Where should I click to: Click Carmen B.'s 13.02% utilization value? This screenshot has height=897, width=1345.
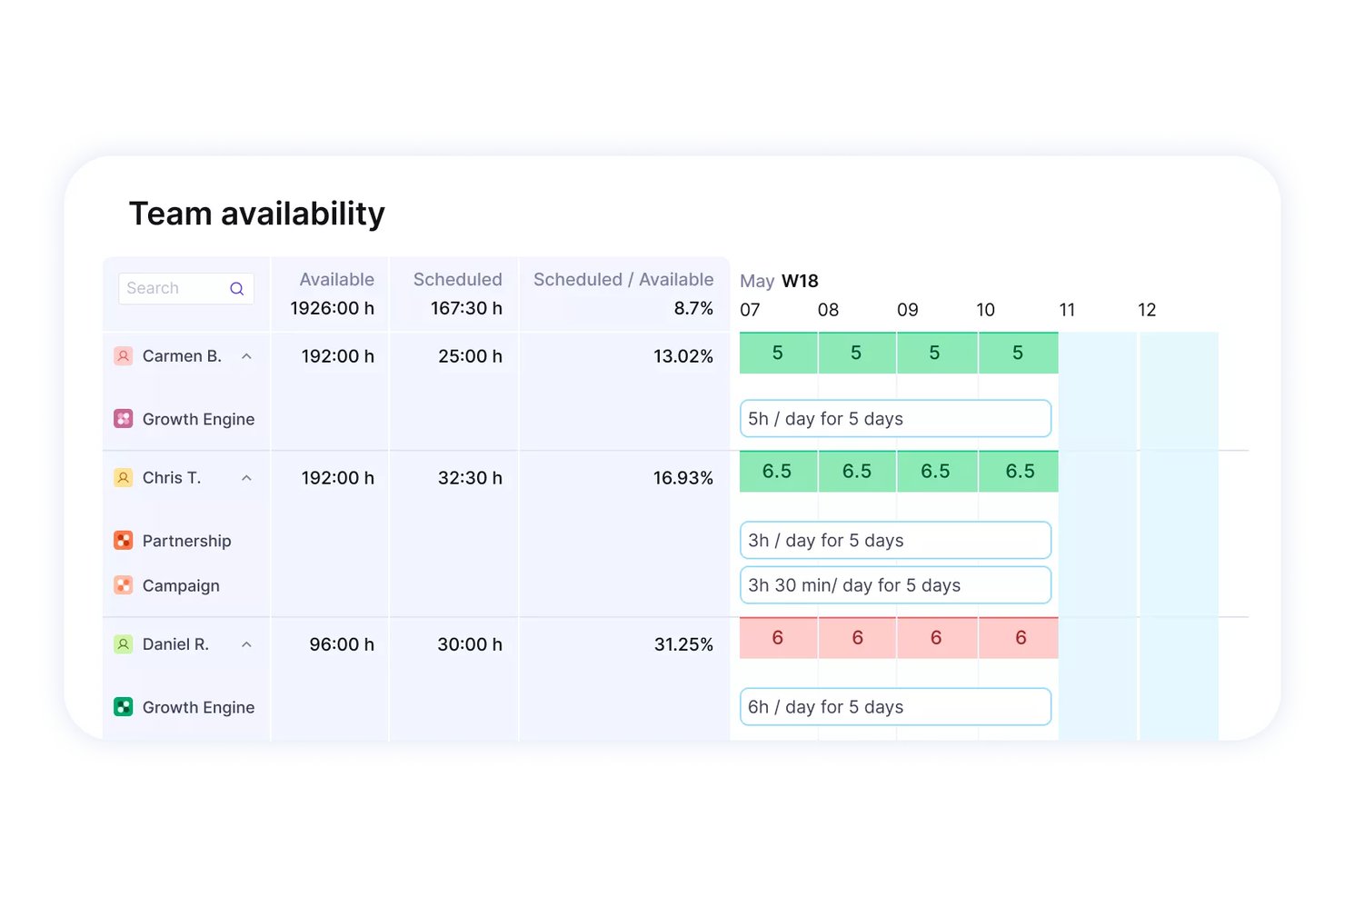(683, 356)
